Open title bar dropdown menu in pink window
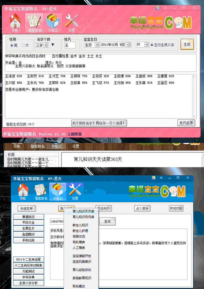This screenshot has width=204, height=289. 165,8
